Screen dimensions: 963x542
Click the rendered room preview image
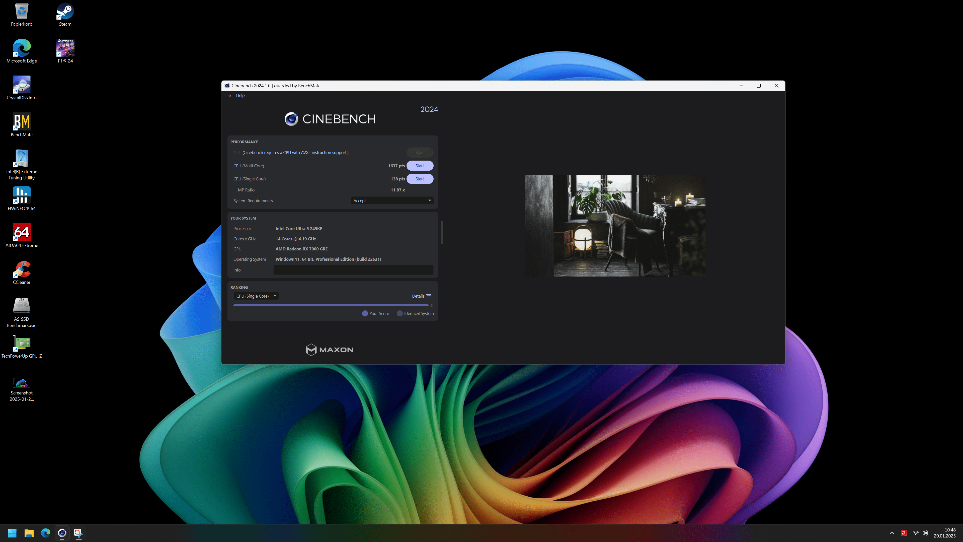pos(615,226)
